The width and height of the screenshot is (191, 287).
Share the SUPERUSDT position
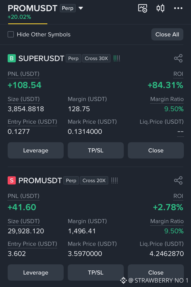coord(178,58)
